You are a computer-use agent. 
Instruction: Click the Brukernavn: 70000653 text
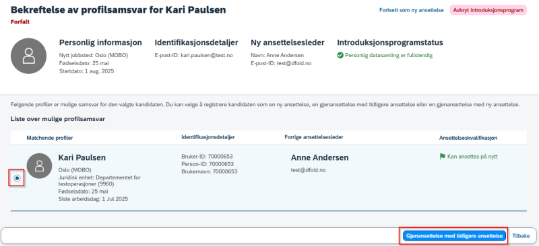[x=210, y=171]
